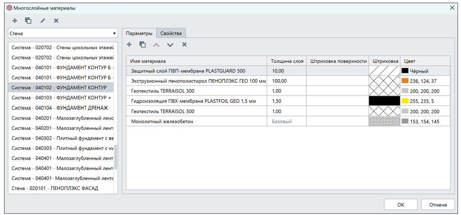Select Система - 040401- Малозаглубленный item
Image resolution: width=461 pixels, height=215 pixels.
pos(61,178)
